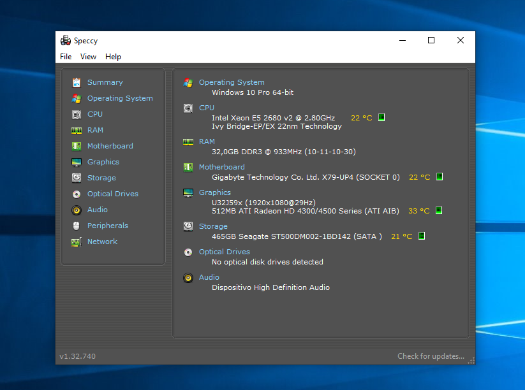
Task: Click the Gigabyte Technology X79-UP4 text
Action: coord(306,177)
